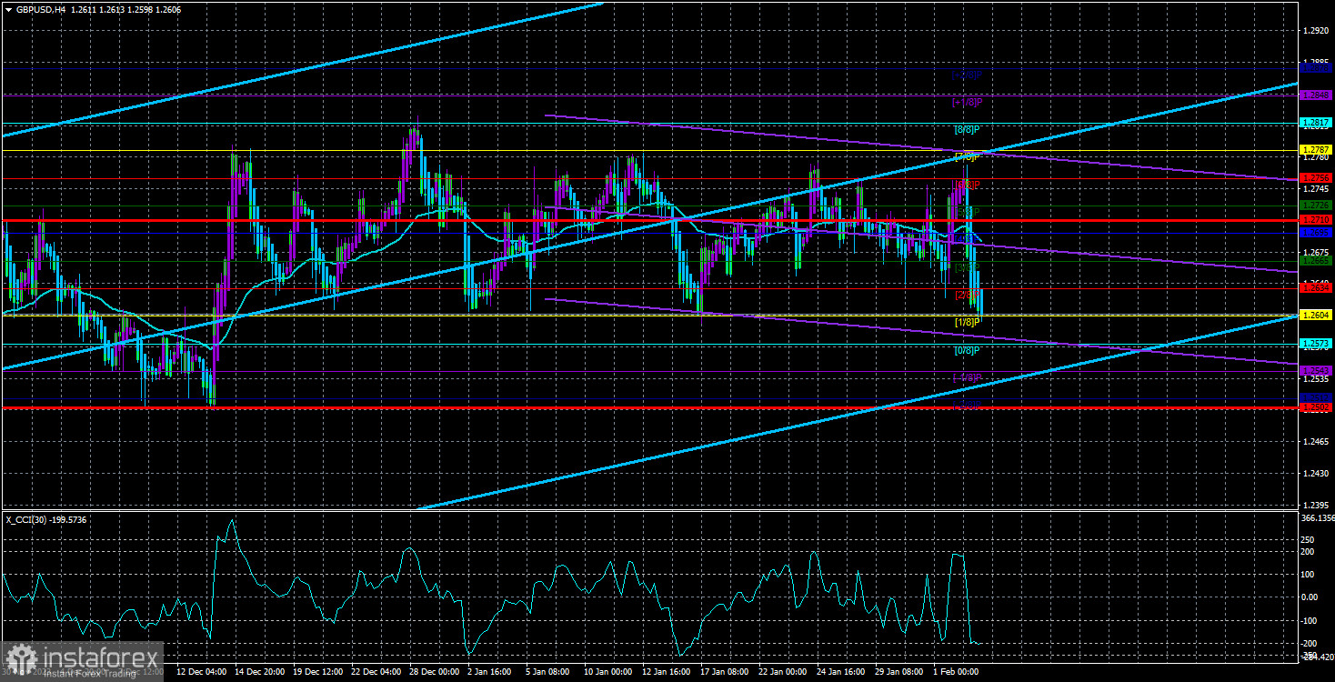The width and height of the screenshot is (1335, 682).
Task: Click the green 1.2726 price label
Action: (1316, 206)
